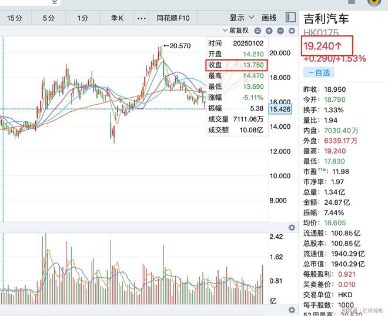The height and width of the screenshot is (316, 388).
Task: Click the 成交量 7111.06万 tooltip row
Action: pyautogui.click(x=236, y=119)
